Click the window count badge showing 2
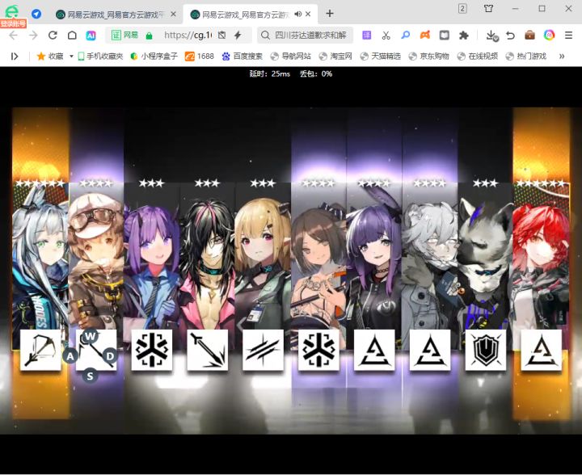This screenshot has height=475, width=582. (462, 9)
